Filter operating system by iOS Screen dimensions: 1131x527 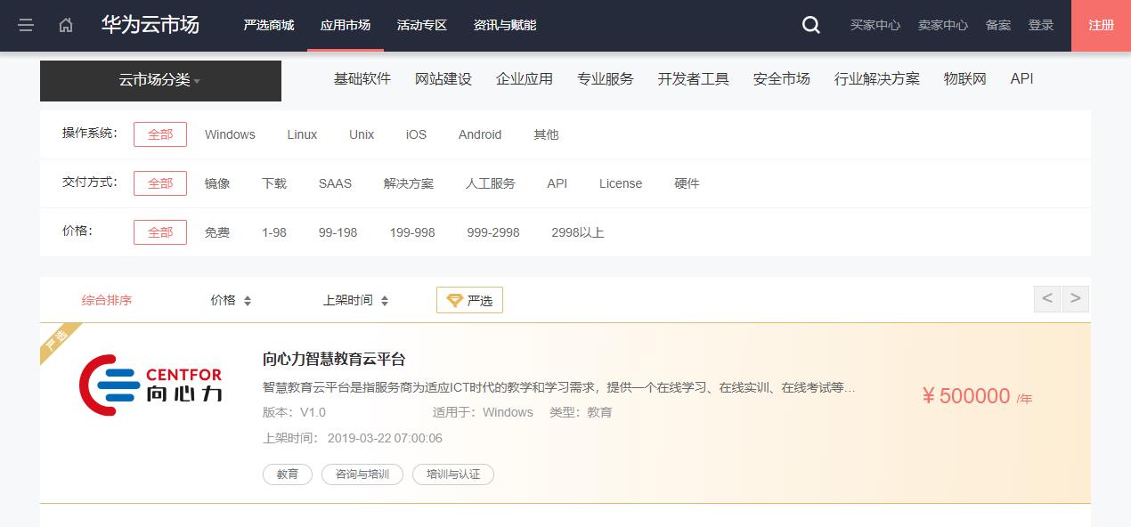point(416,134)
